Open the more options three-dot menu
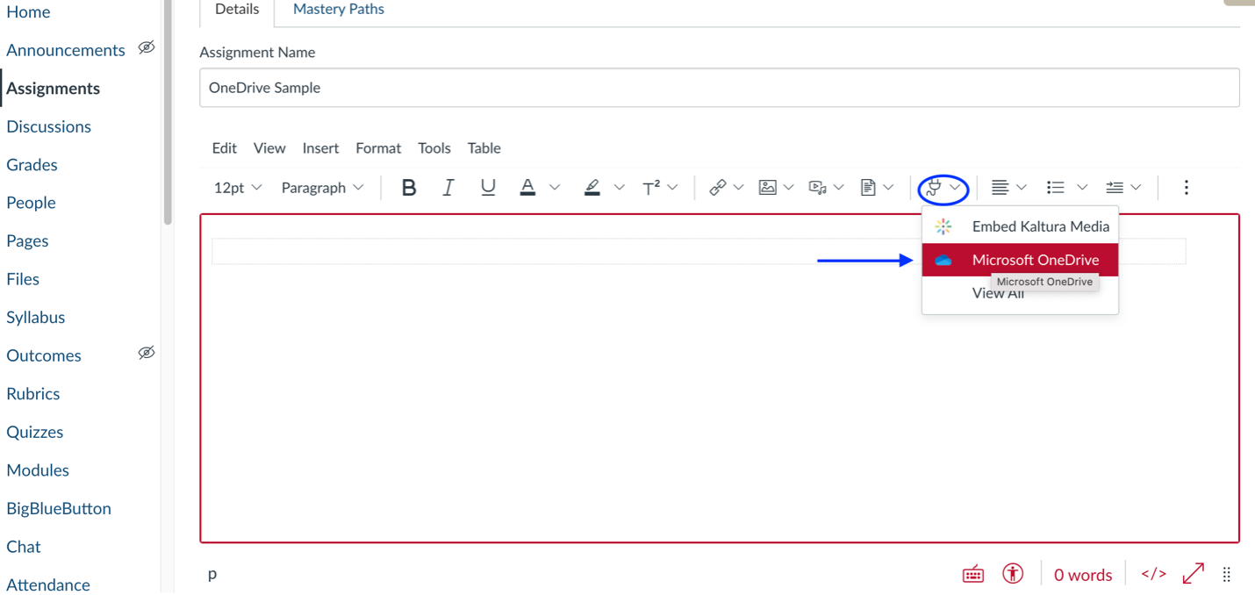Screen dimensions: 1255x595 pyautogui.click(x=1186, y=187)
